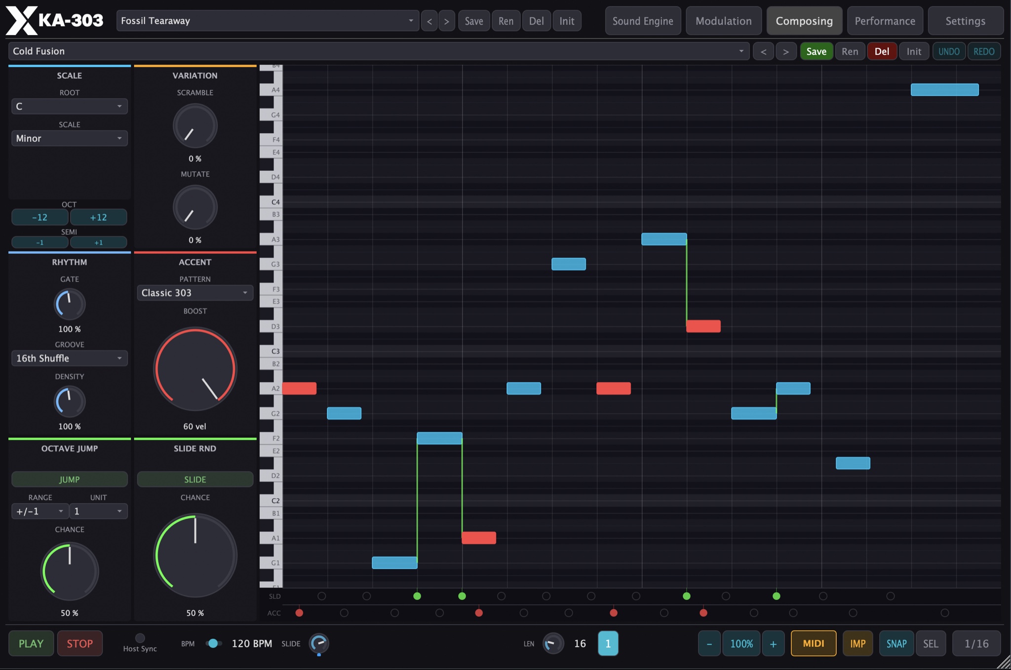Switch to Sound Engine tab

coord(643,21)
